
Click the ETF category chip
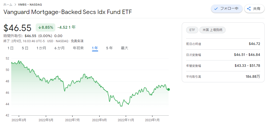[x=192, y=30]
